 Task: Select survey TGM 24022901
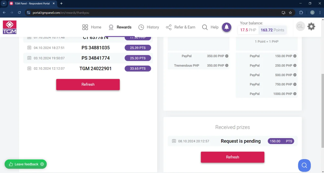pyautogui.click(x=95, y=69)
